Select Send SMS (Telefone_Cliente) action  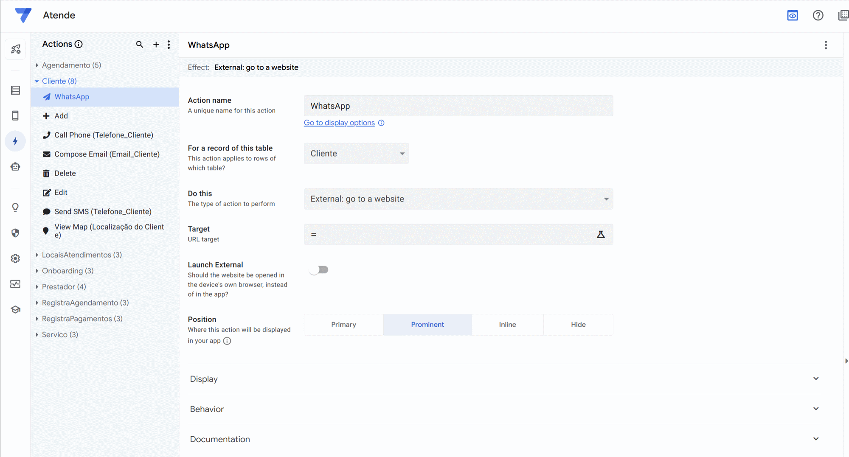coord(103,212)
